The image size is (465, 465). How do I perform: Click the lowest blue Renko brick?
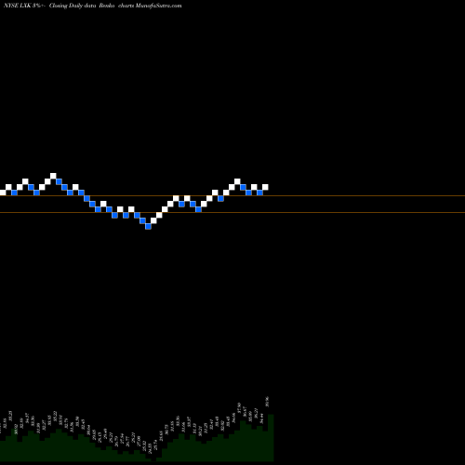point(148,227)
